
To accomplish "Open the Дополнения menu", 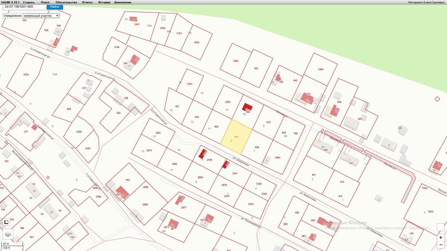I will pyautogui.click(x=123, y=2).
